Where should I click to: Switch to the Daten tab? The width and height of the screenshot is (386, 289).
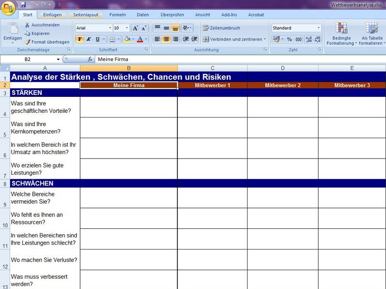(x=143, y=15)
